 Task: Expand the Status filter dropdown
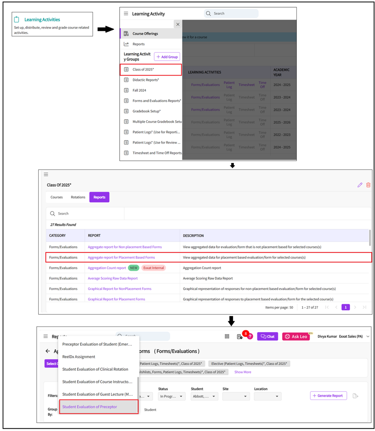(x=172, y=396)
